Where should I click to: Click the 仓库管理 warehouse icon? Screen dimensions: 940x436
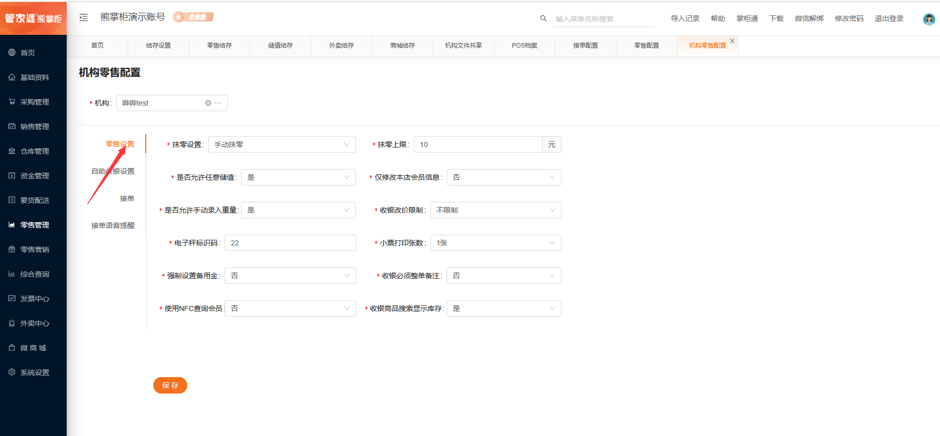(12, 151)
